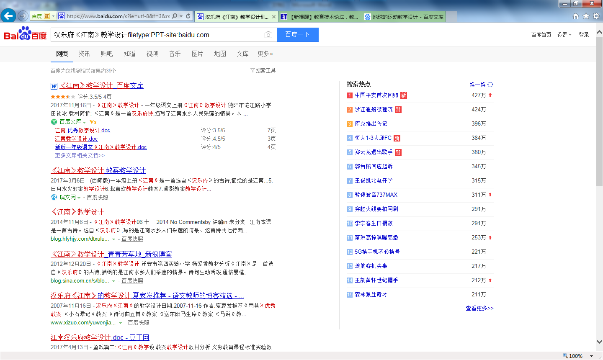This screenshot has height=360, width=603.
Task: Open the address bar dropdown arrow
Action: click(x=181, y=16)
